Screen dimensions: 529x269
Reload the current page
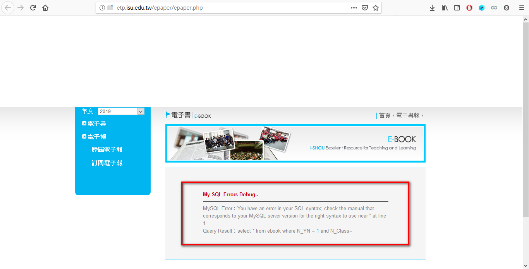33,8
